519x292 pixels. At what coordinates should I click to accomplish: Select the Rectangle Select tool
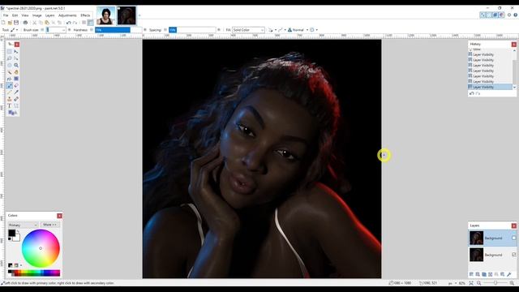[10, 52]
